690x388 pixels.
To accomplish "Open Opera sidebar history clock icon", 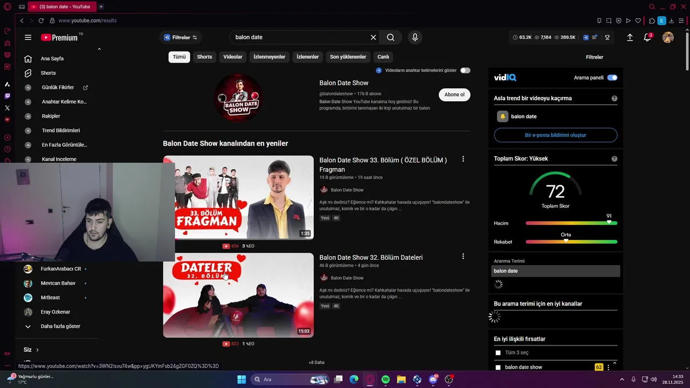I will [x=7, y=149].
